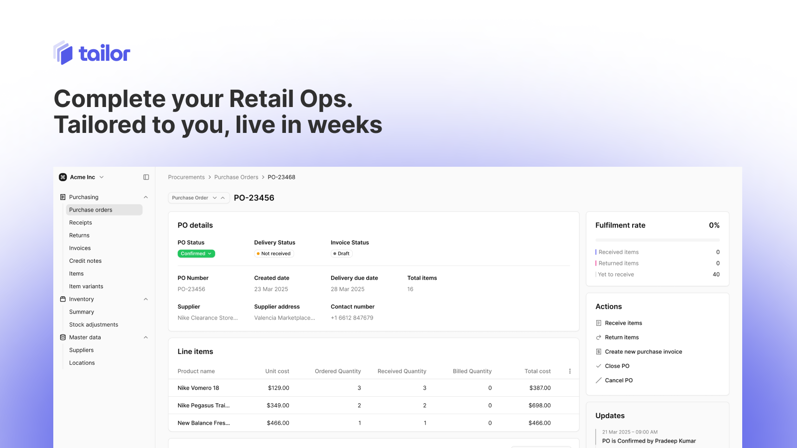Open line items three-dot options menu
This screenshot has height=448, width=797.
(570, 371)
